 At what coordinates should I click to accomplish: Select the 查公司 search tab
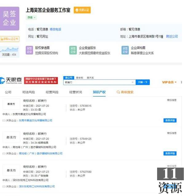point(69,78)
